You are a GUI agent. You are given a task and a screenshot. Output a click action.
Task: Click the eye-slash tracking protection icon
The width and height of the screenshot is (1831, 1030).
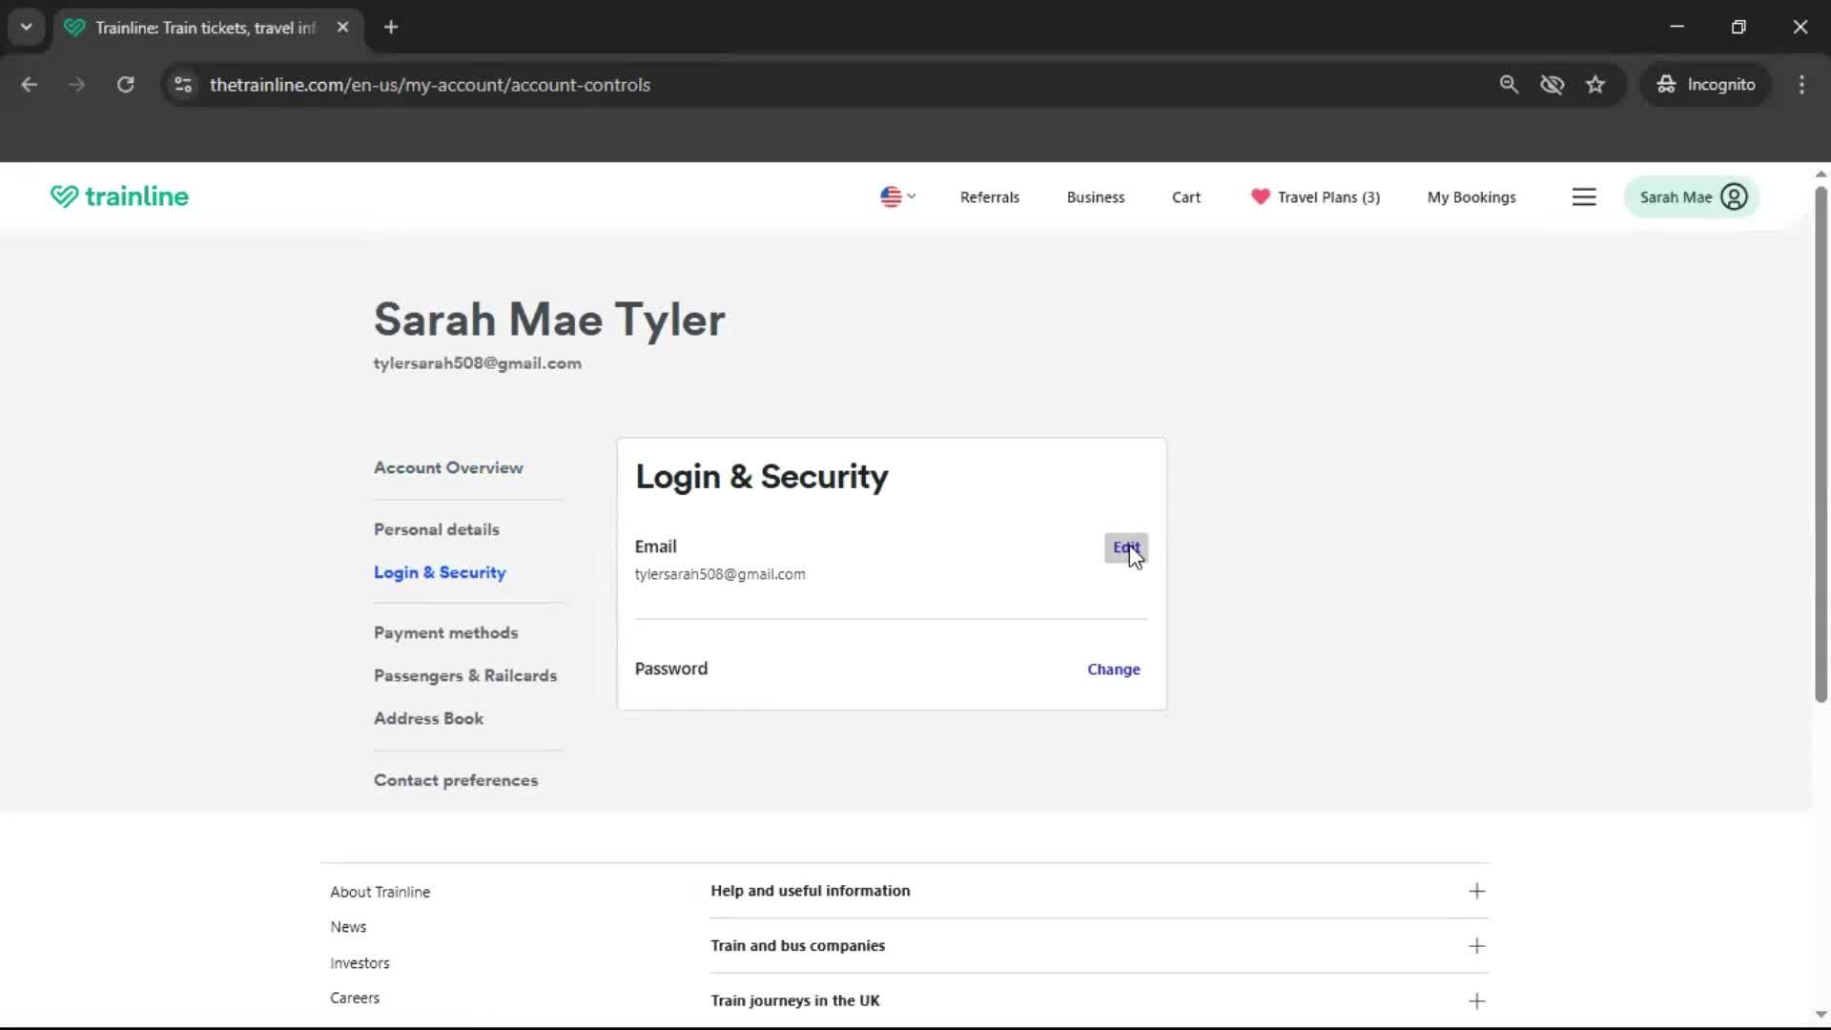coord(1552,85)
